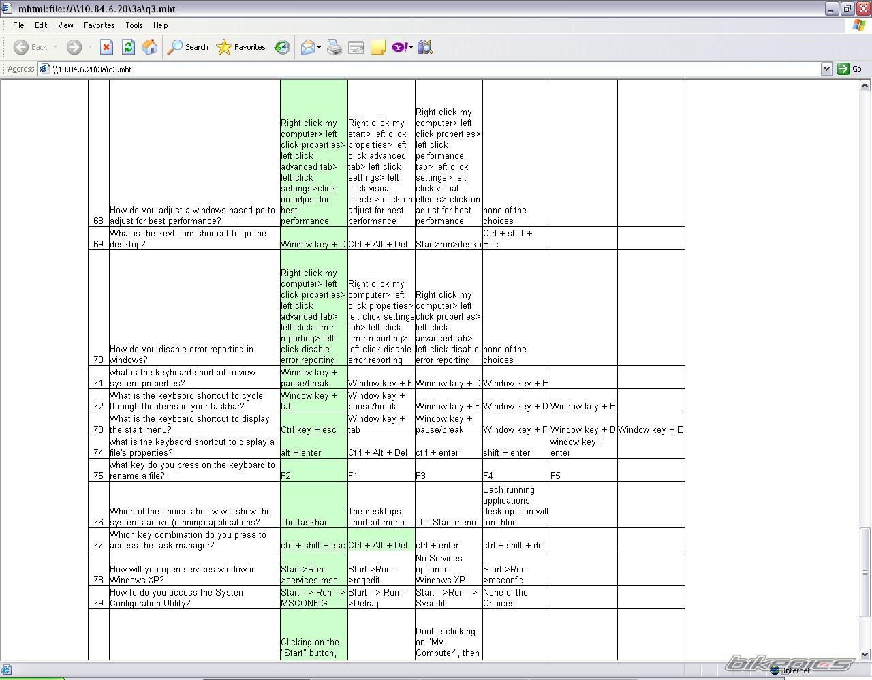Click 'Start --> Run --> MSCONFIG' in row 79
This screenshot has height=680, width=872.
313,598
